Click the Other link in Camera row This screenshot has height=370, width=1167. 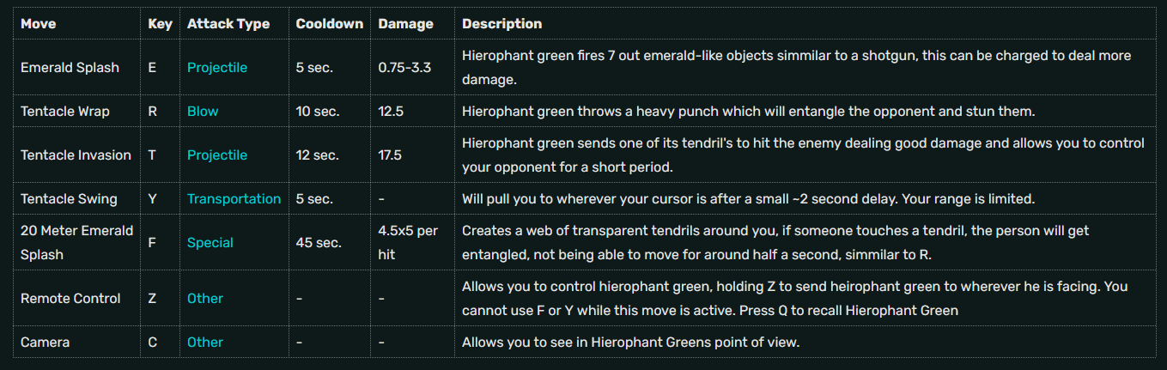[x=205, y=342]
